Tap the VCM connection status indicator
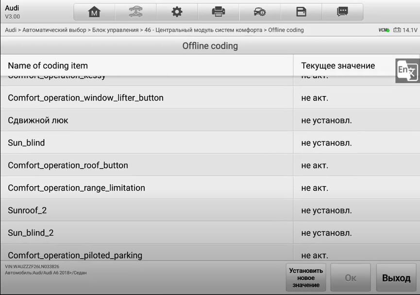 384,30
